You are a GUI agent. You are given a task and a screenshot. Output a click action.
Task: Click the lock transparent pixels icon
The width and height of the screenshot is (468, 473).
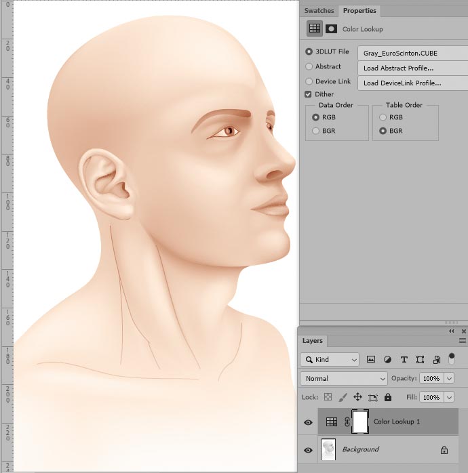328,397
